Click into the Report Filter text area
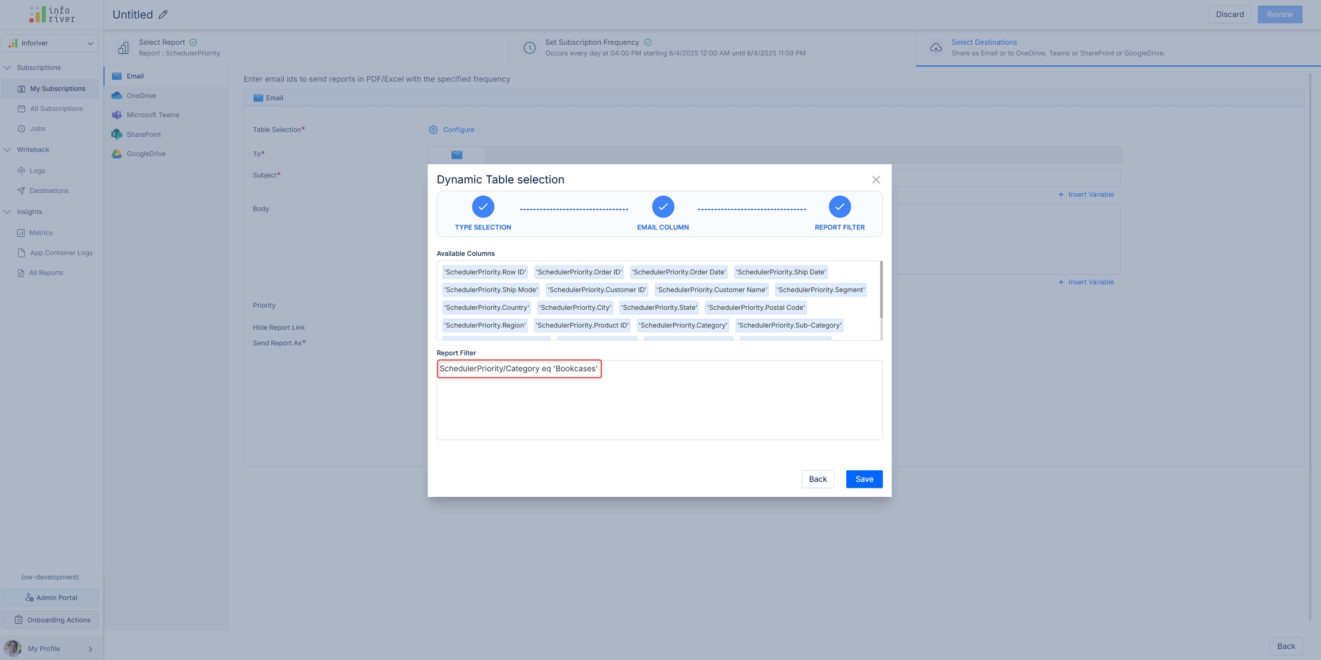1321x660 pixels. 659,407
